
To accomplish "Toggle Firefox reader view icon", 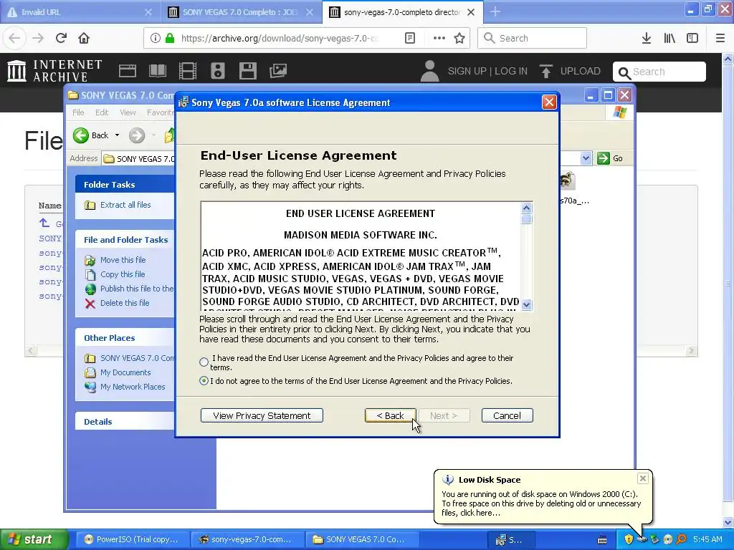I will coord(410,38).
